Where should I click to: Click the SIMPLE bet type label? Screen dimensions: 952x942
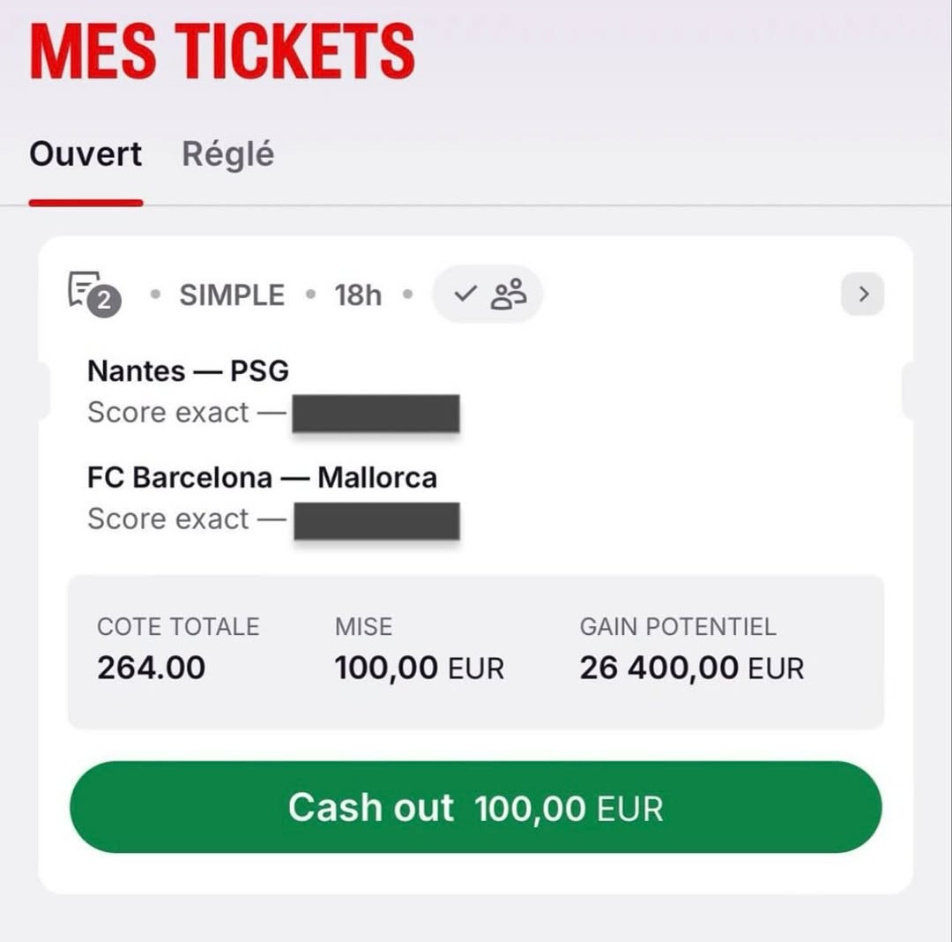[232, 295]
